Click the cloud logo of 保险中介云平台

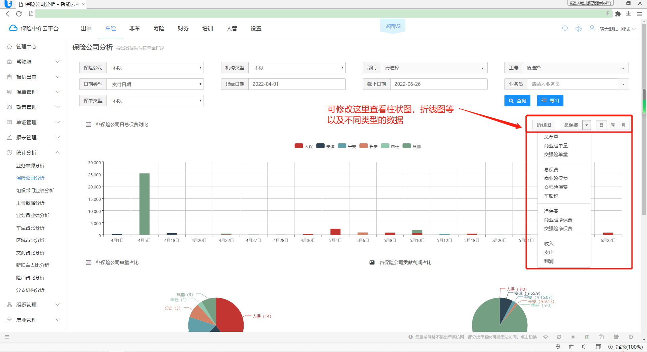tap(13, 28)
